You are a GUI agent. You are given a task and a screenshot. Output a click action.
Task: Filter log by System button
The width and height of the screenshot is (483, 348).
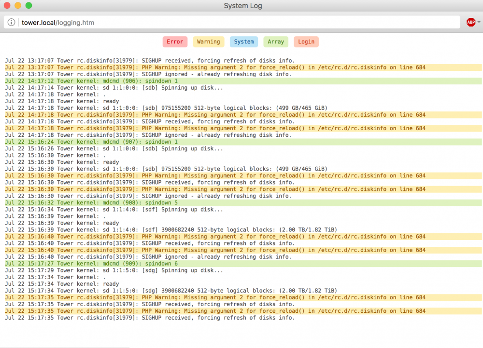pos(243,42)
